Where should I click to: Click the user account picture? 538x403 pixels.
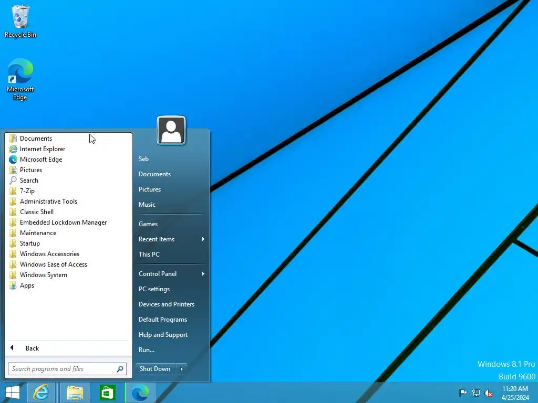pos(171,130)
